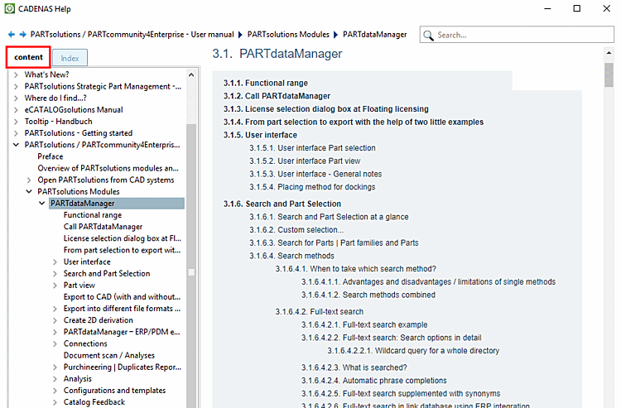Image resolution: width=621 pixels, height=408 pixels.
Task: Select the content tab
Action: [28, 57]
